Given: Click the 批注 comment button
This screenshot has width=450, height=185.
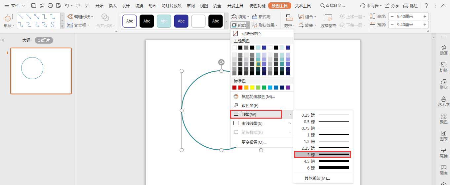Looking at the screenshot, I should 410,6.
